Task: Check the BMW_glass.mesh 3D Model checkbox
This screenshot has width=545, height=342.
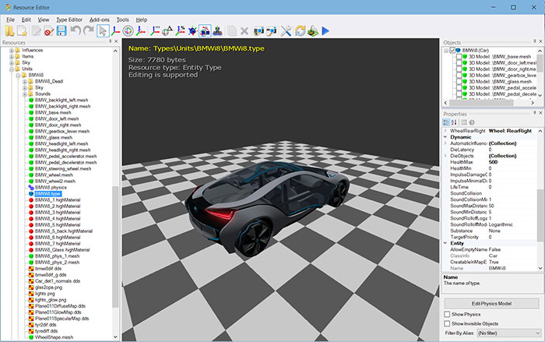Action: 459,82
